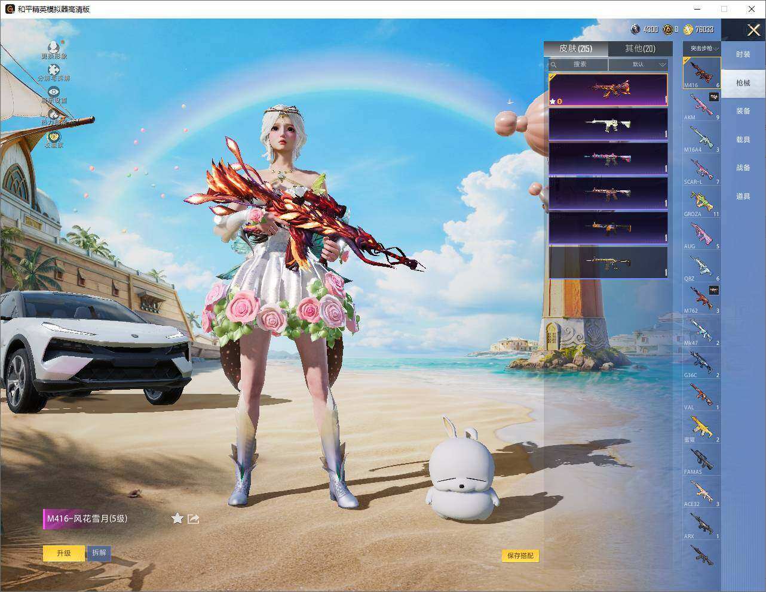Click the bronze token icon beside 0
Viewport: 766px width, 592px height.
click(x=667, y=29)
